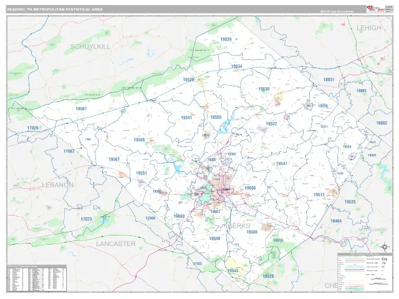
Task: Click ZIP code 19534 label
Action: click(x=236, y=67)
